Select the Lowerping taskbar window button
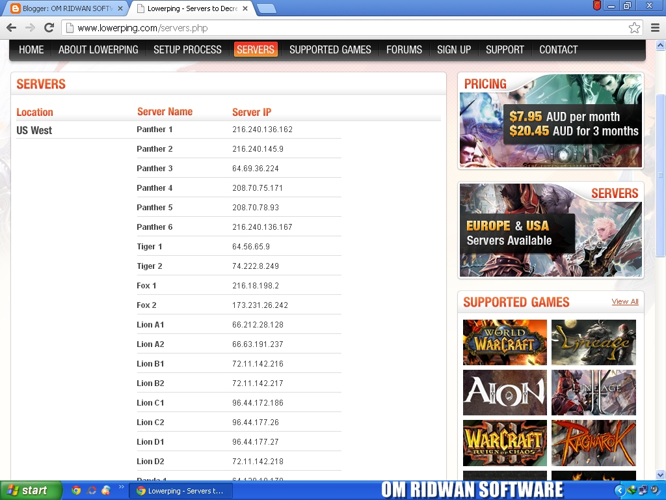Screen dimensions: 666x500 [181, 491]
